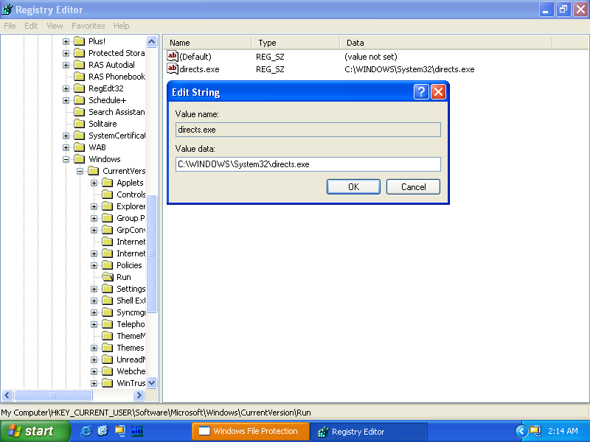
Task: Open the Edit menu
Action: tap(31, 26)
